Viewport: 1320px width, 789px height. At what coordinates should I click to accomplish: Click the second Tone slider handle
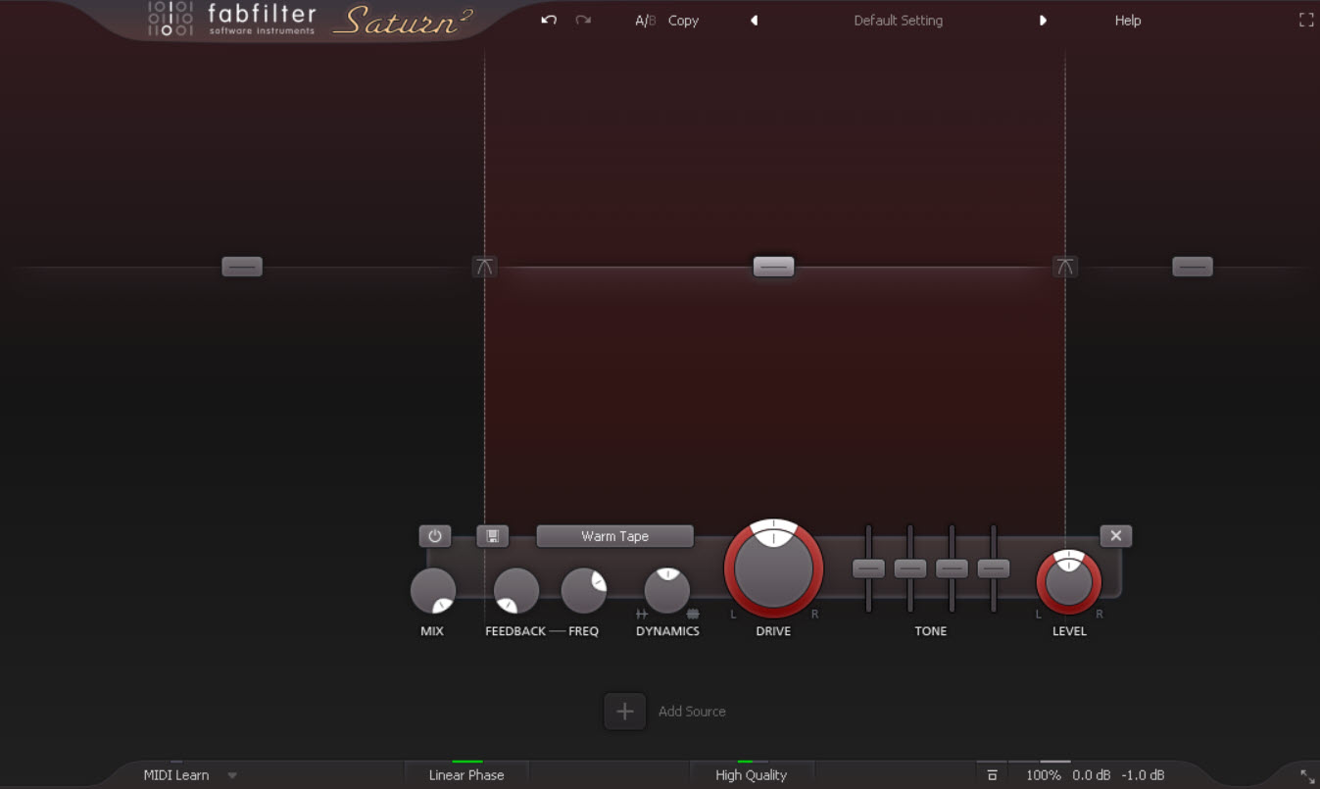click(x=910, y=568)
